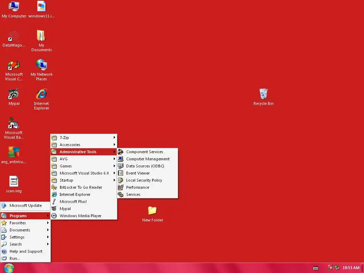Screen dimensions: 364x273
Task: Select the Recycle Bin icon
Action: 263,97
